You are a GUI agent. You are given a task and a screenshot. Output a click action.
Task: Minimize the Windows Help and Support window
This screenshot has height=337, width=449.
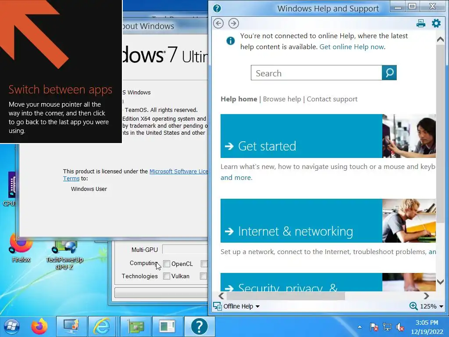click(x=398, y=7)
